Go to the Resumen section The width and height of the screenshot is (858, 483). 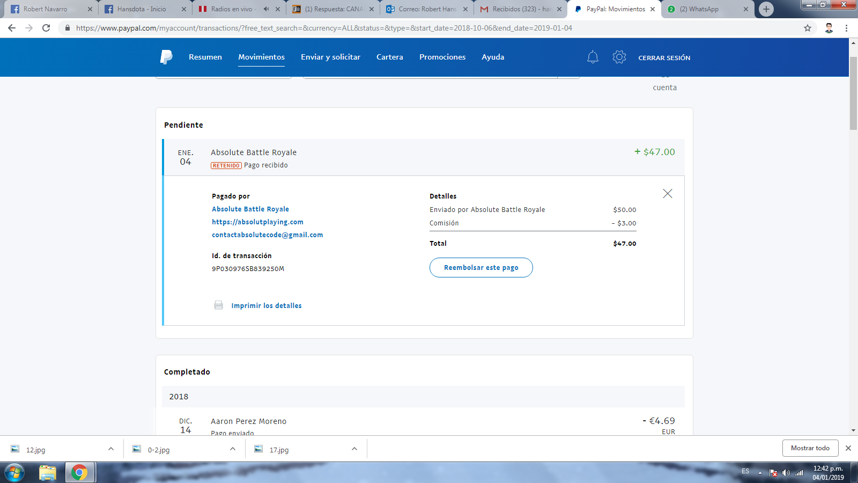point(205,57)
